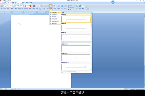This screenshot has height=96, width=145.
Task: Expand the Current Position submenu entry
Action: [55, 19]
